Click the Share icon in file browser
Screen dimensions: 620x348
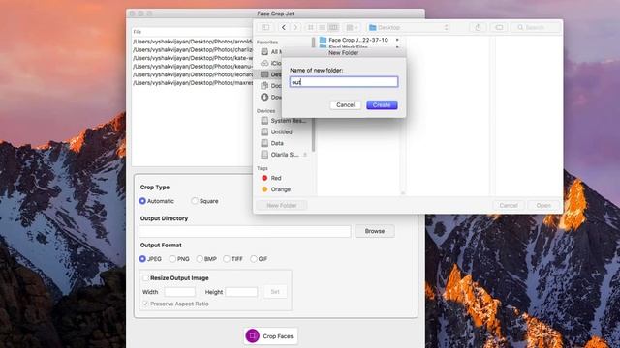(478, 27)
